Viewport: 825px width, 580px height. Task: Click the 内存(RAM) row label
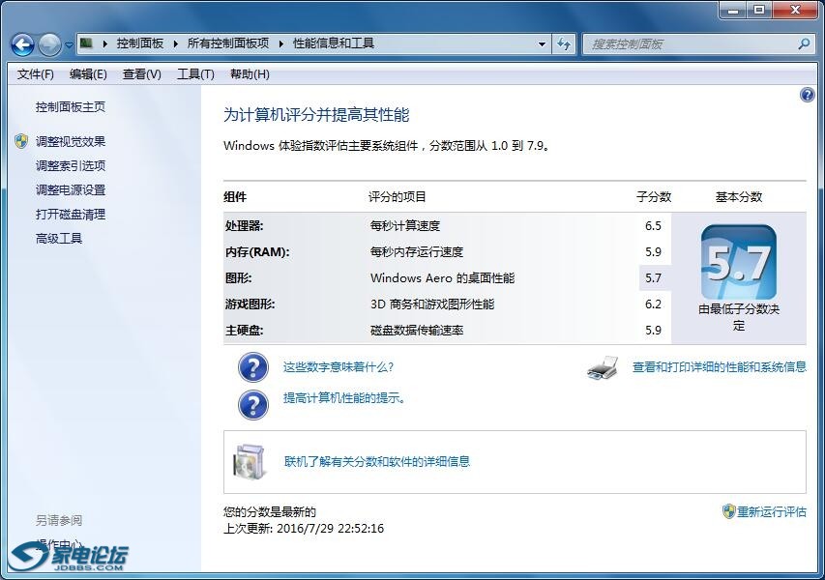(x=257, y=252)
